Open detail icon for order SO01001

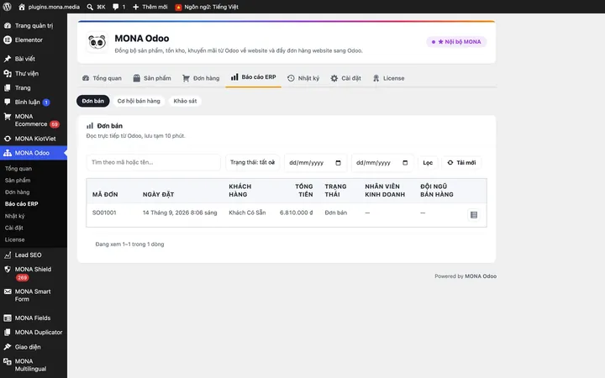474,215
